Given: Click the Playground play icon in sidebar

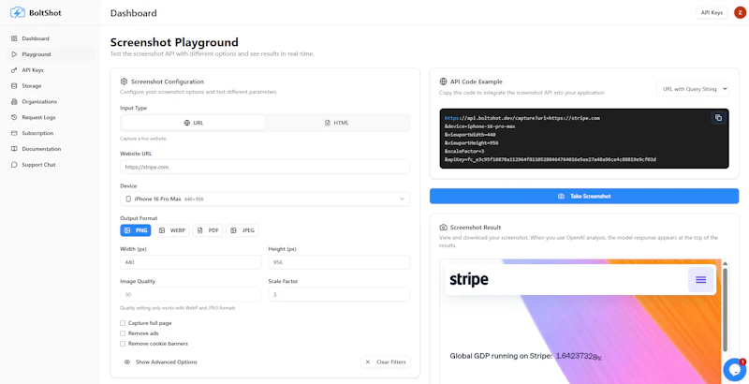Looking at the screenshot, I should tap(14, 54).
